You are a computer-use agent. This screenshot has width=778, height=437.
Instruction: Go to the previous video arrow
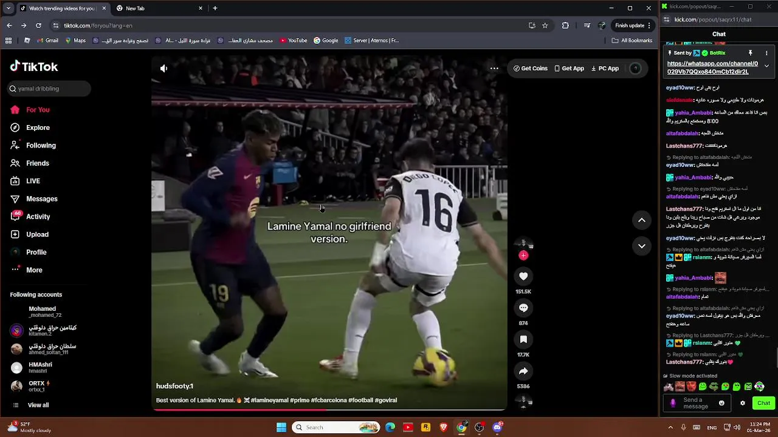642,220
